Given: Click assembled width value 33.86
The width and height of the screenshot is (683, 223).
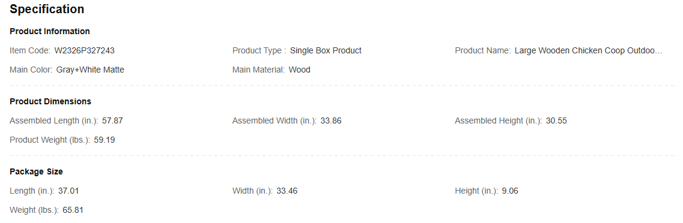Looking at the screenshot, I should (x=331, y=120).
